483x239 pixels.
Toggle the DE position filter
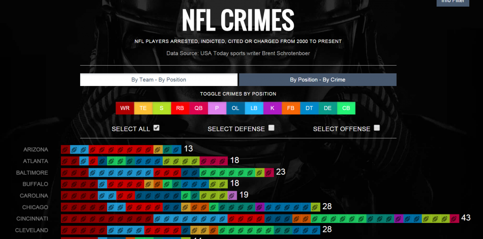coord(328,108)
